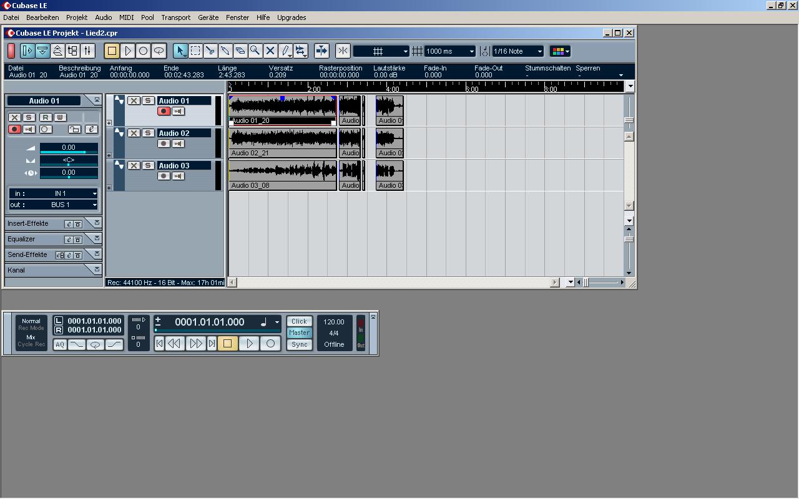This screenshot has height=499, width=799.
Task: Toggle the Autoscroll toolbar button
Action: click(321, 51)
